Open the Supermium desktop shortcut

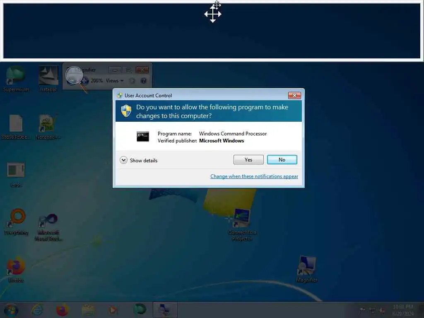click(16, 78)
